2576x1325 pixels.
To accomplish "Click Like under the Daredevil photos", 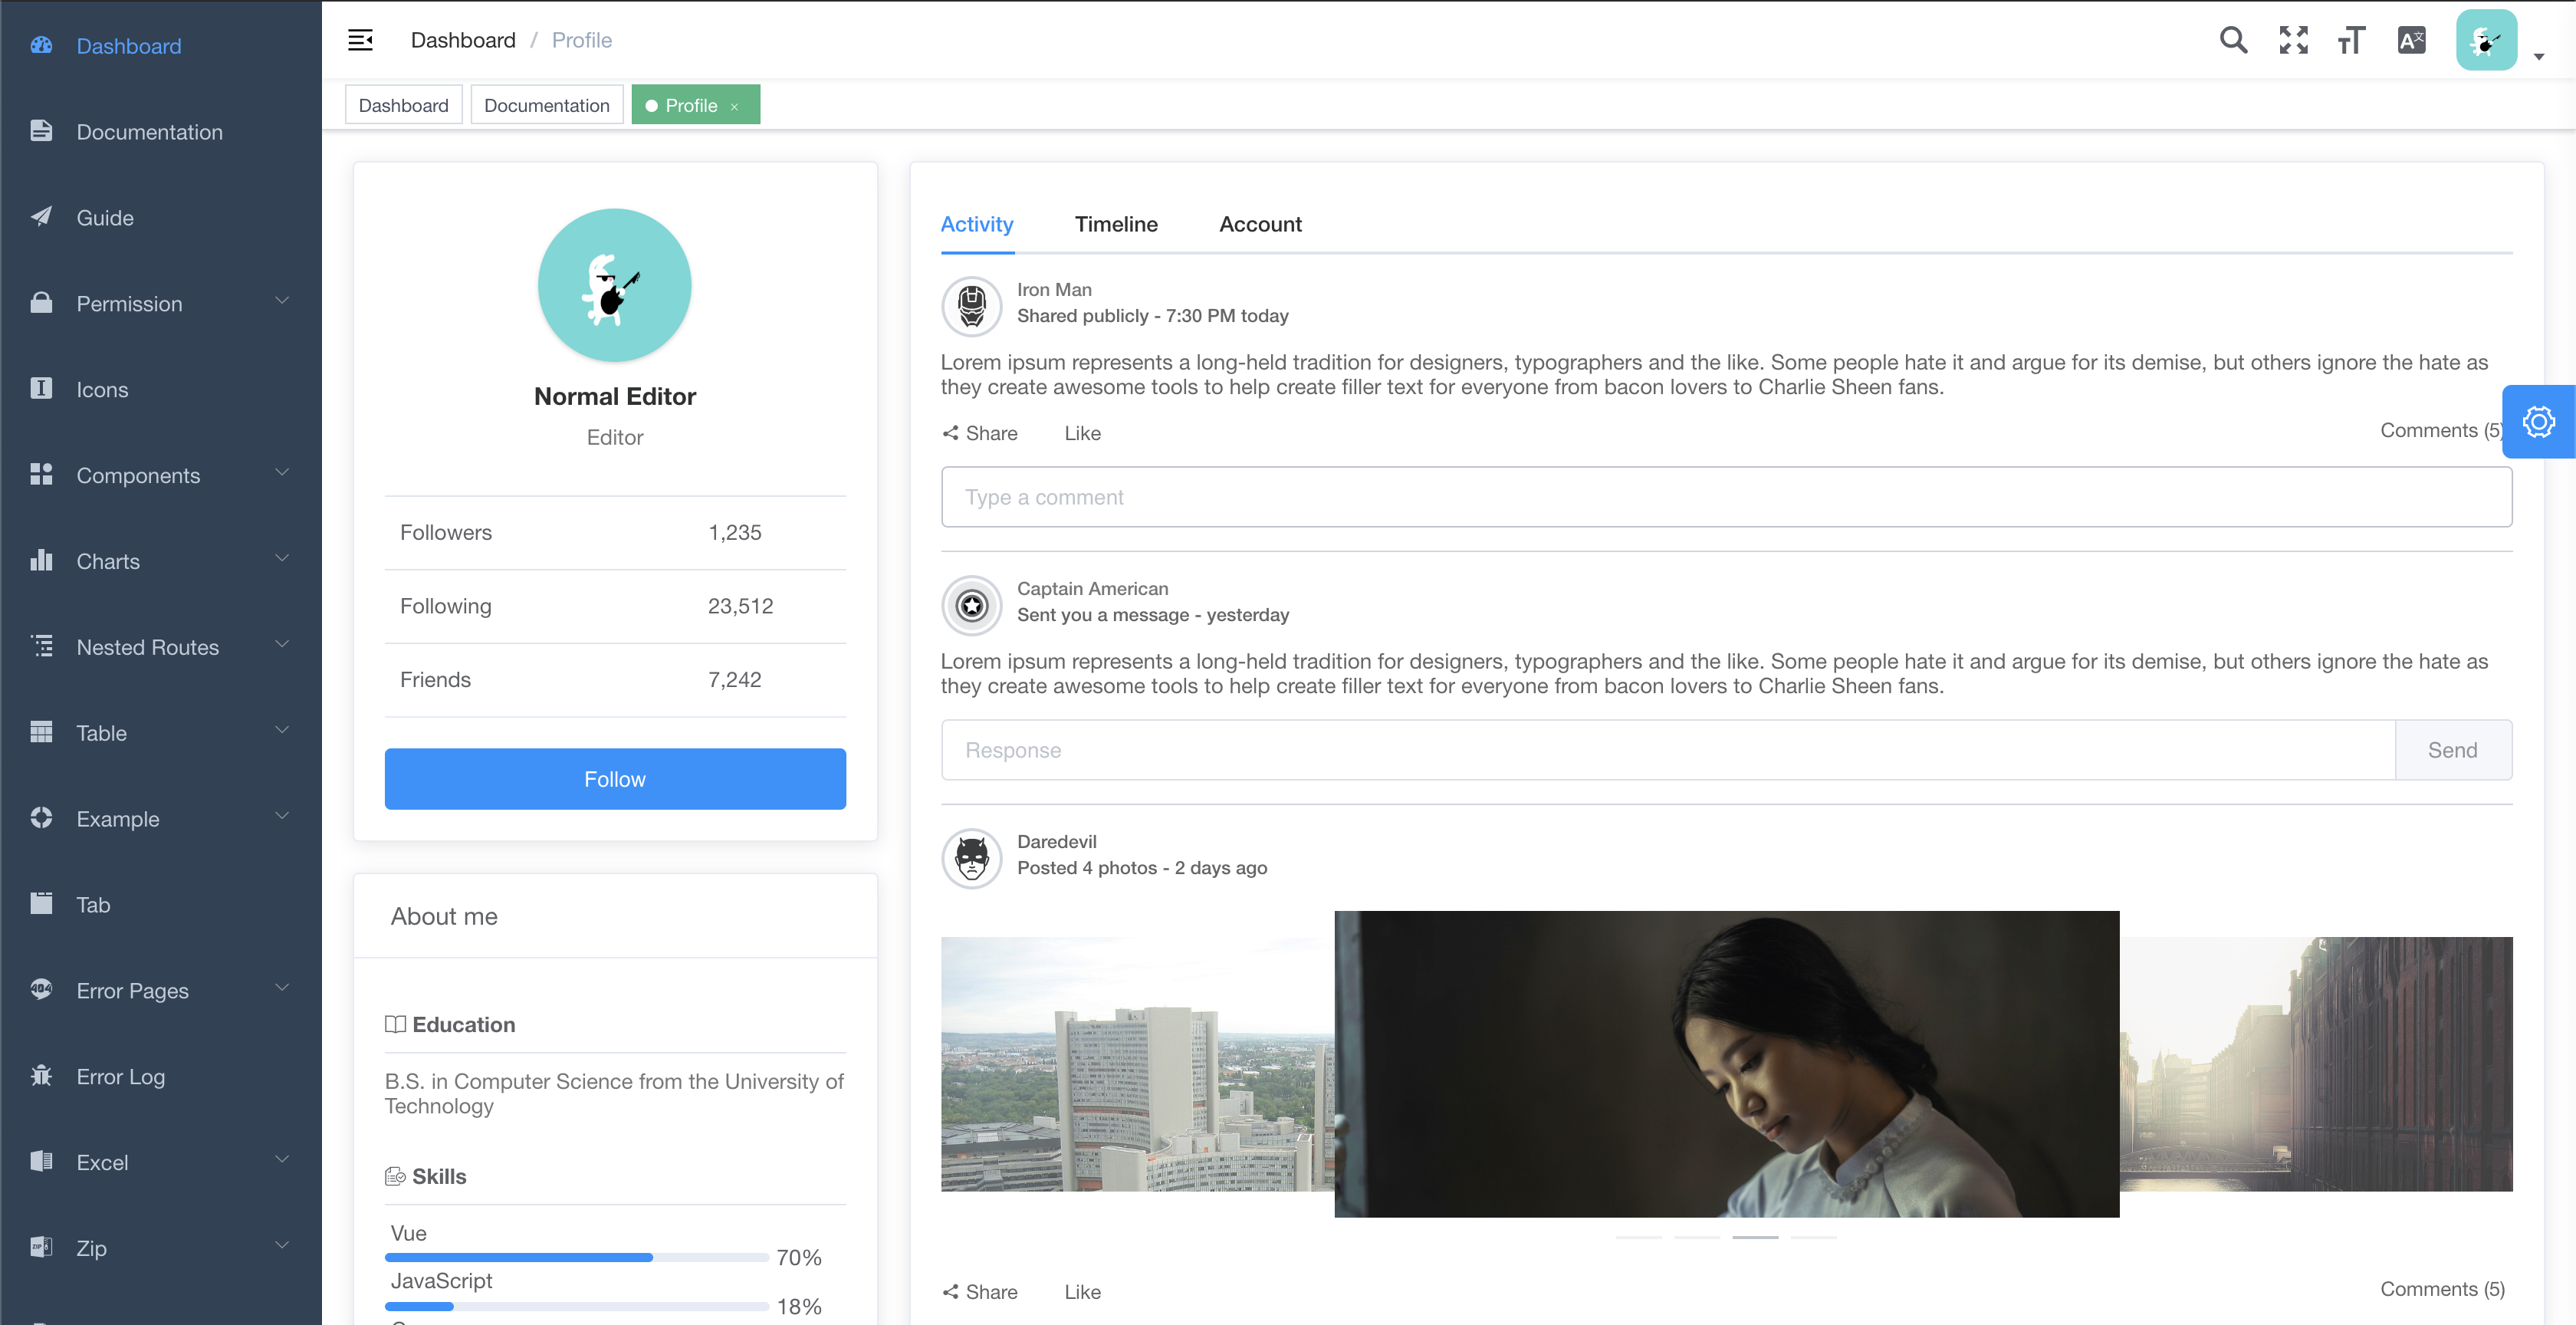I will click(1082, 1292).
